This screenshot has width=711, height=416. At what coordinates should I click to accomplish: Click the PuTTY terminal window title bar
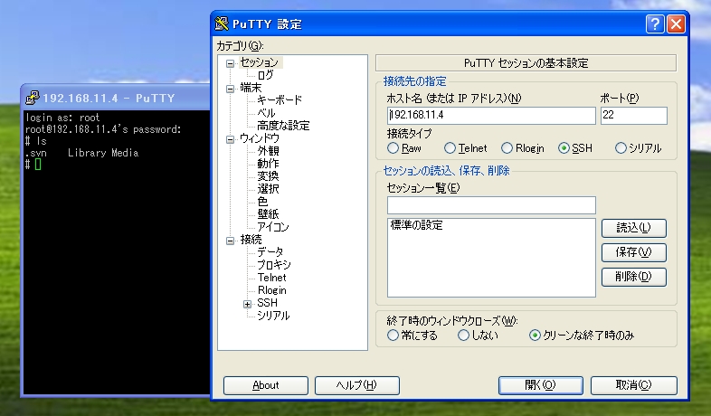tap(116, 98)
